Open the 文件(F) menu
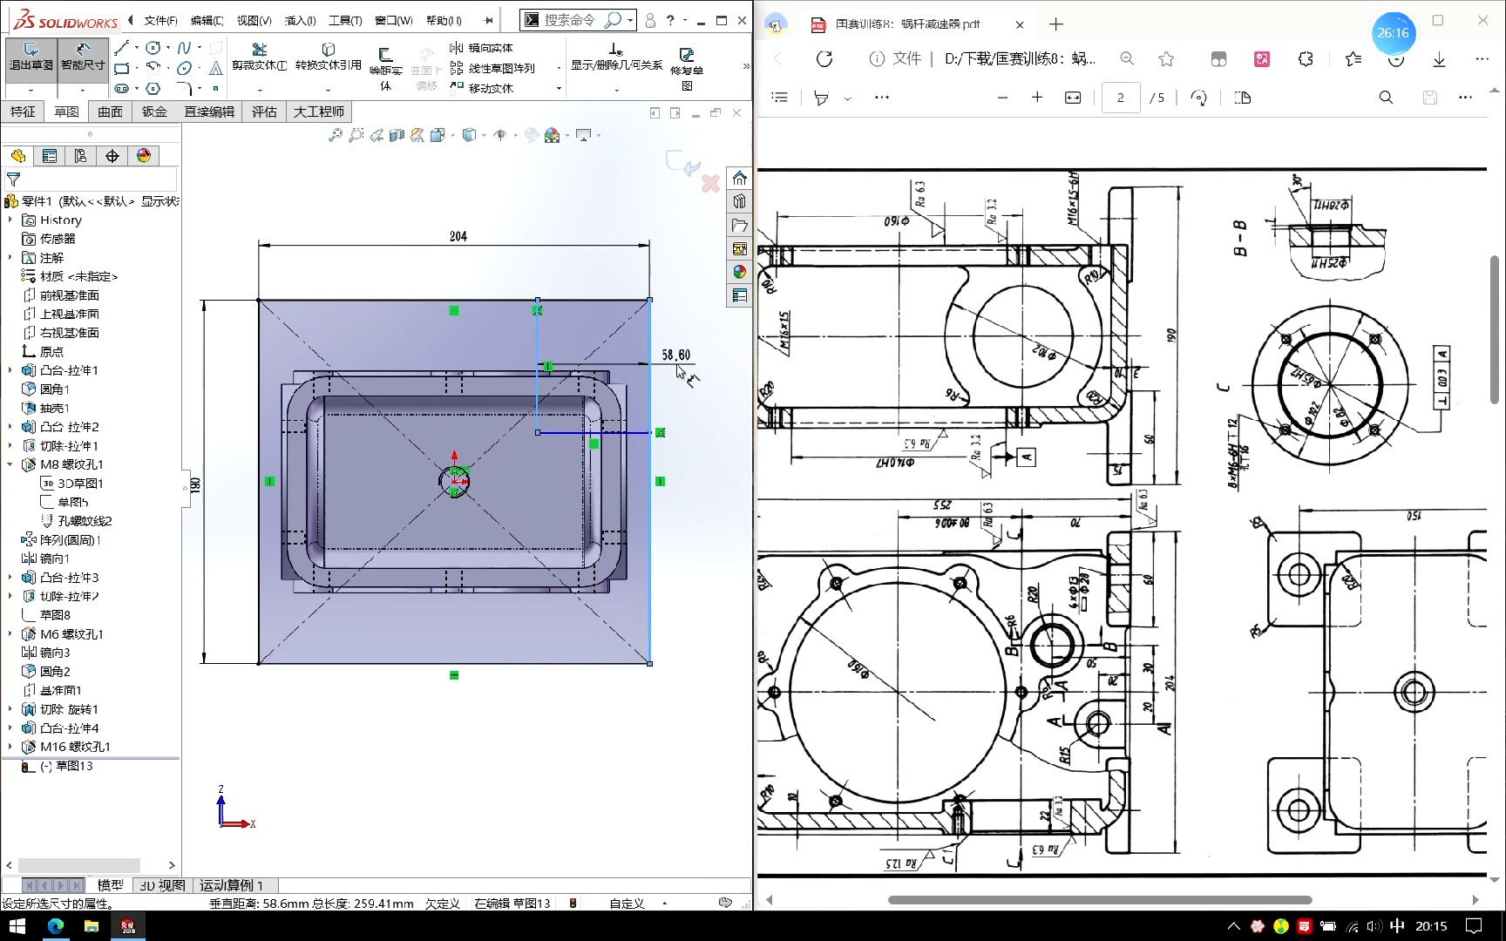The height and width of the screenshot is (941, 1506). 160,20
